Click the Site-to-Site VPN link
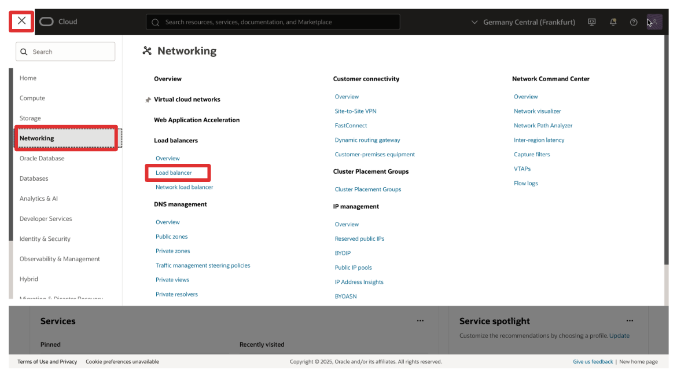Viewport: 677px width, 377px height. [x=355, y=111]
